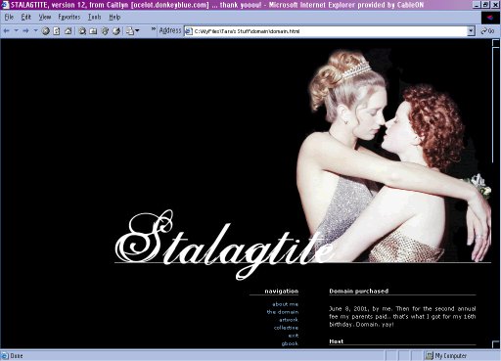
Task: Open the Favorites toolbar icon
Action: 93,31
